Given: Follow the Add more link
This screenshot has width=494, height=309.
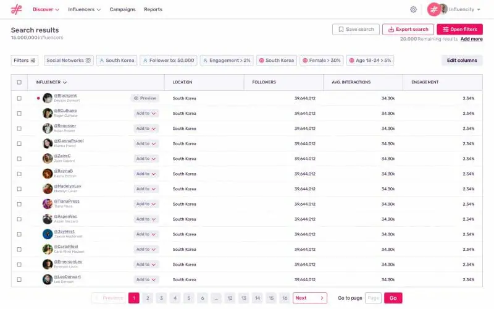Looking at the screenshot, I should coord(471,39).
